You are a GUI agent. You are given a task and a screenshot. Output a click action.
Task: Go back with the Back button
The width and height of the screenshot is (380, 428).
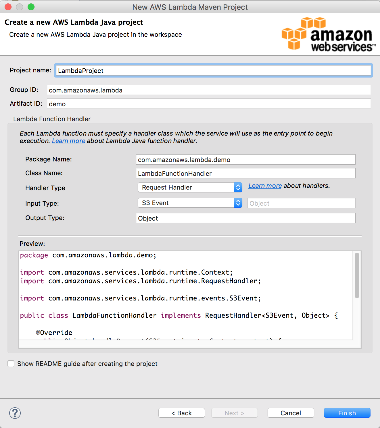(x=182, y=413)
